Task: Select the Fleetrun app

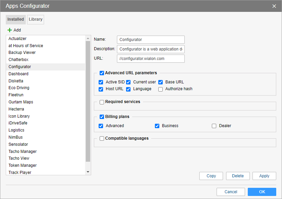Action: point(45,95)
